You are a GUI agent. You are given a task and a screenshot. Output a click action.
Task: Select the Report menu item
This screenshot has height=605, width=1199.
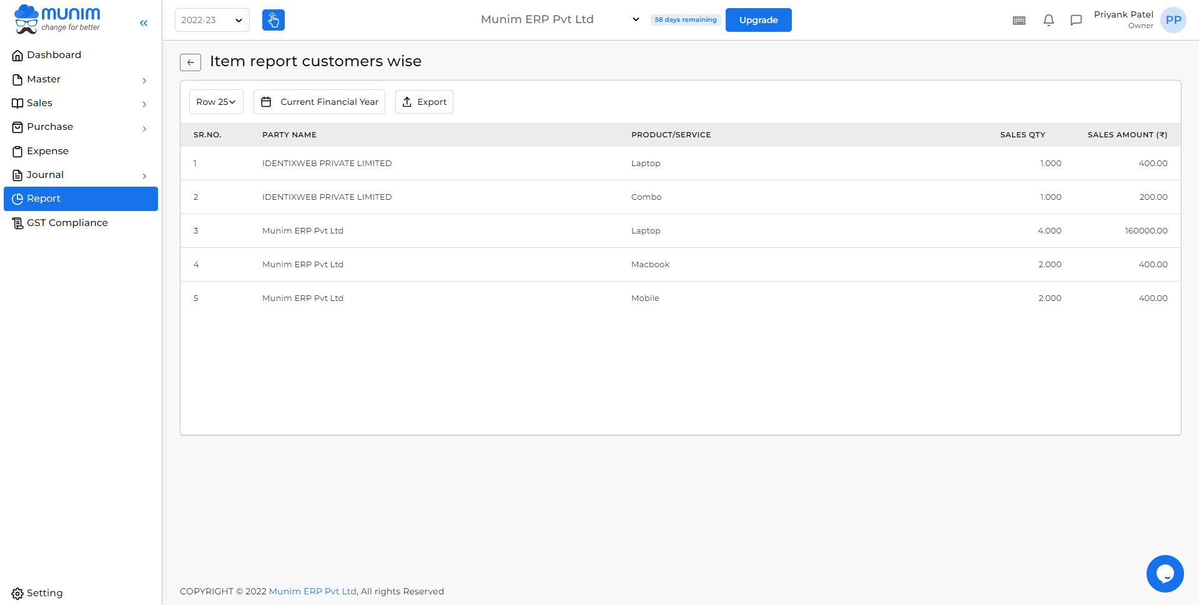coord(81,199)
